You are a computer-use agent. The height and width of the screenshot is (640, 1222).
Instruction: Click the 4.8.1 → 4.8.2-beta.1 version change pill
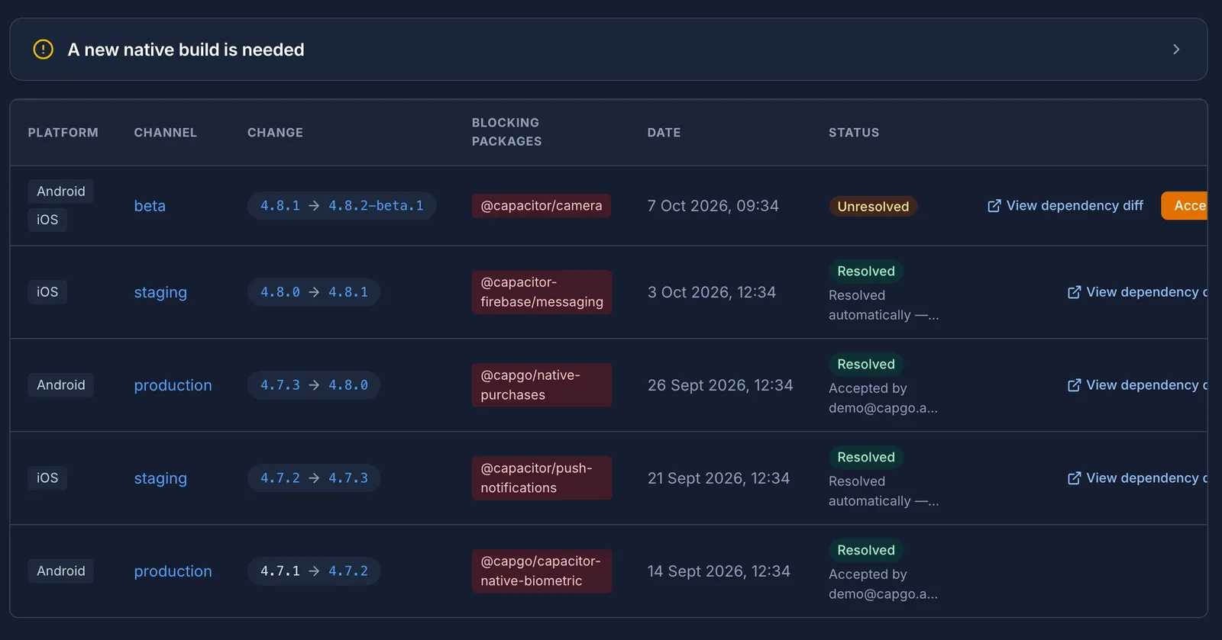point(341,206)
